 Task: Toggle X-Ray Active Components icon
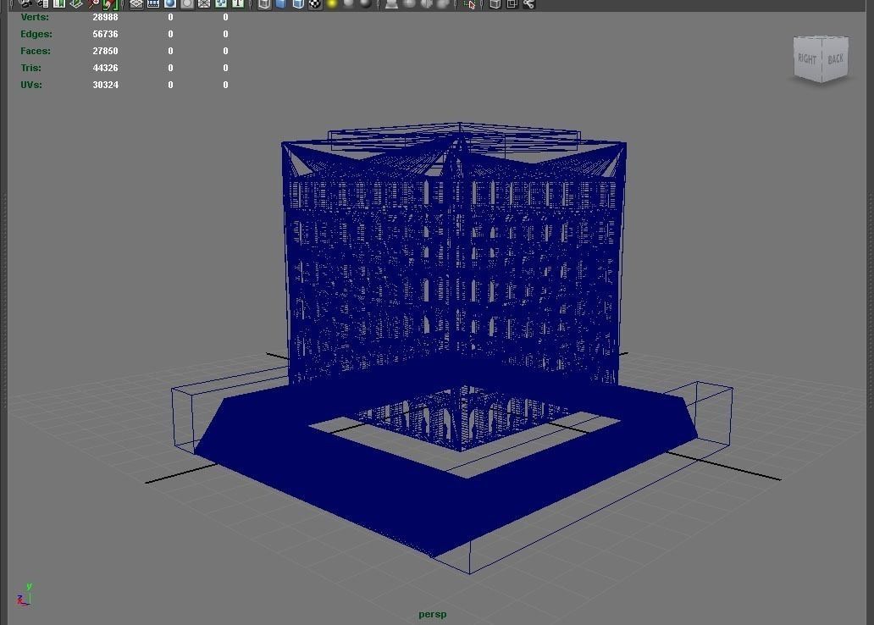(x=512, y=3)
